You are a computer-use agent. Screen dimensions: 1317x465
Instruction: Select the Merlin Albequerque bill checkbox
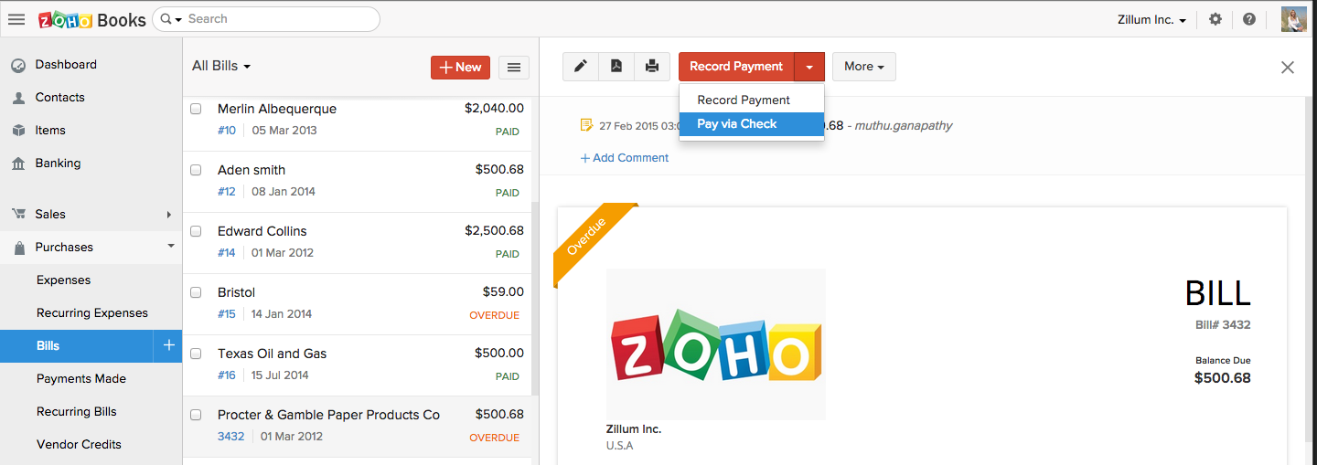(x=196, y=109)
